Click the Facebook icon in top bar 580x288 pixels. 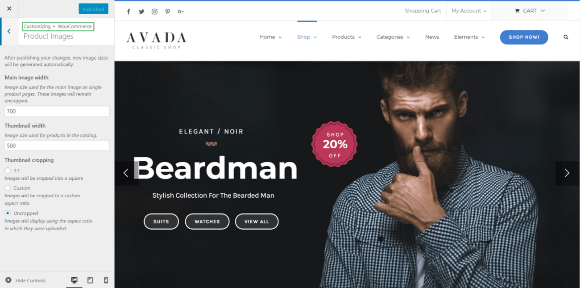tap(128, 12)
